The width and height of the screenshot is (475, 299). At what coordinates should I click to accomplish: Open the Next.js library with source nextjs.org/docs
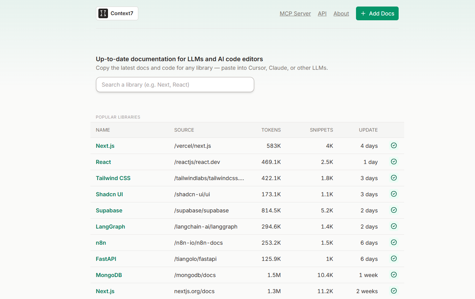click(x=105, y=291)
